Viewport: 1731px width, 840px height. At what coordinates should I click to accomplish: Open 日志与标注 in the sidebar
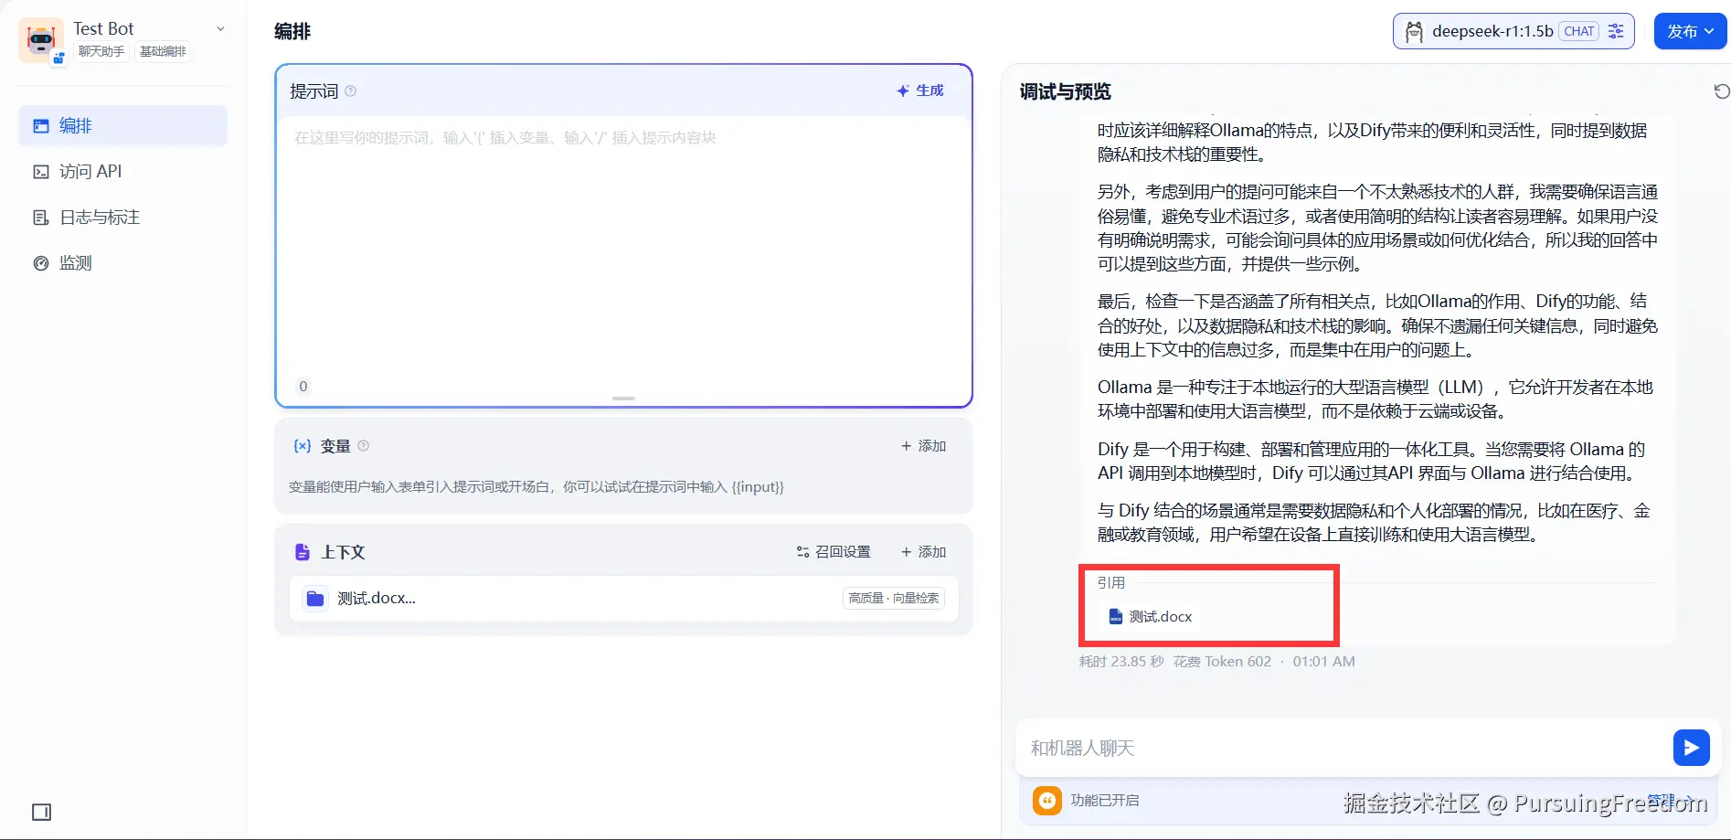point(122,218)
